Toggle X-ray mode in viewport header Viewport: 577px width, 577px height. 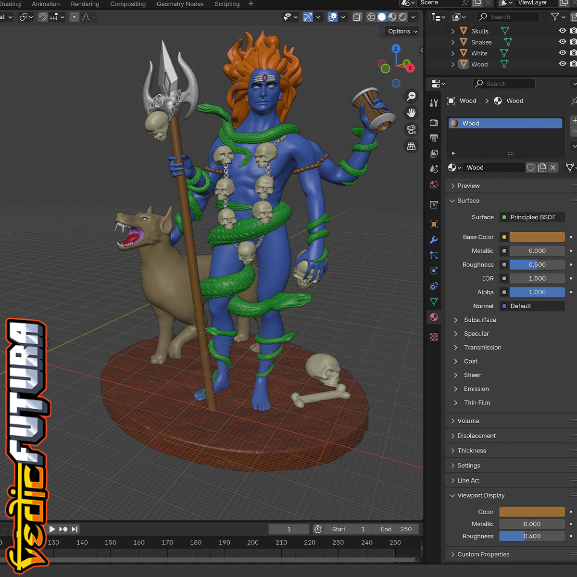click(x=357, y=17)
